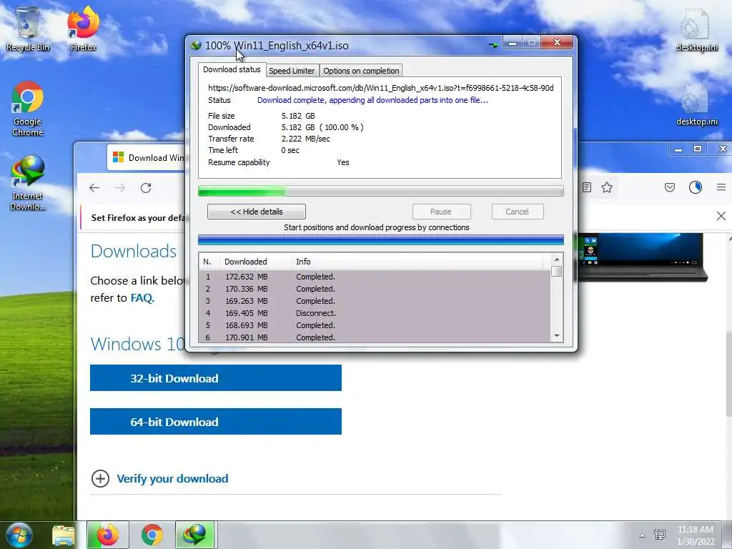Open the Download status tab
Viewport: 732px width, 549px height.
(x=232, y=69)
